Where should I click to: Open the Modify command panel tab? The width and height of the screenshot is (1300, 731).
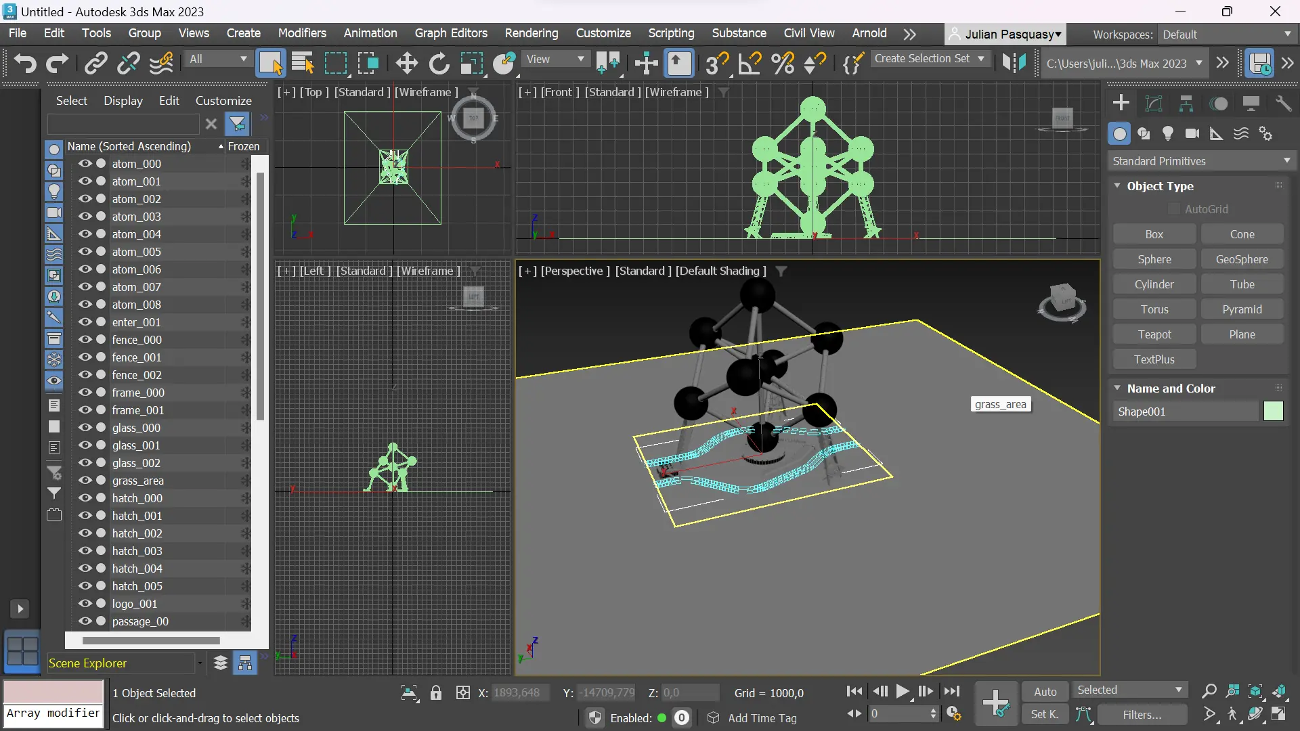1154,103
